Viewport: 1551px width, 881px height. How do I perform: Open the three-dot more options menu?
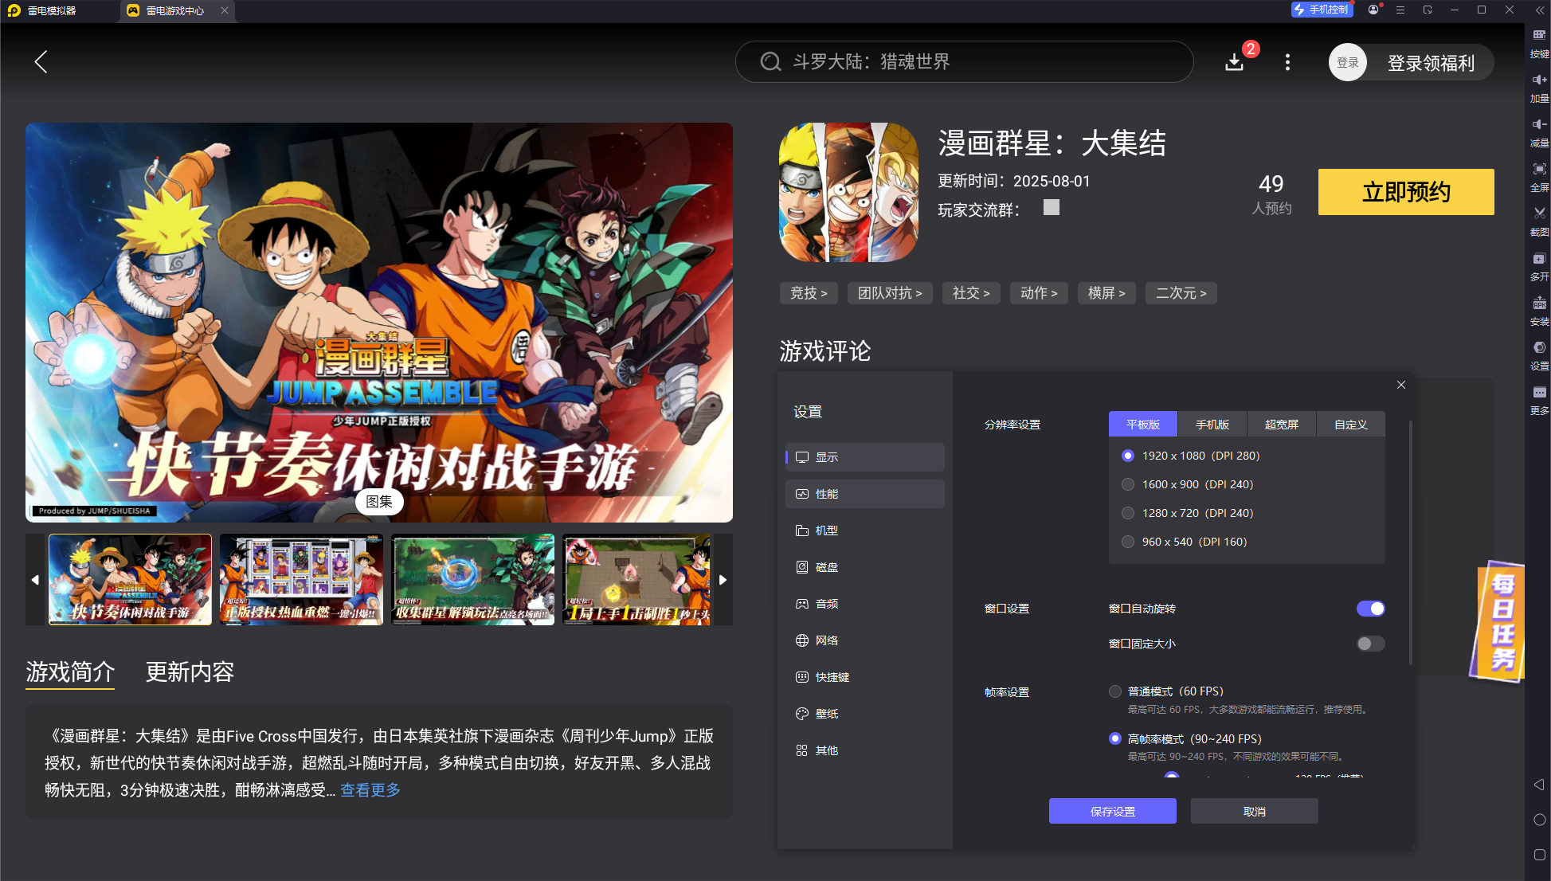(x=1287, y=62)
